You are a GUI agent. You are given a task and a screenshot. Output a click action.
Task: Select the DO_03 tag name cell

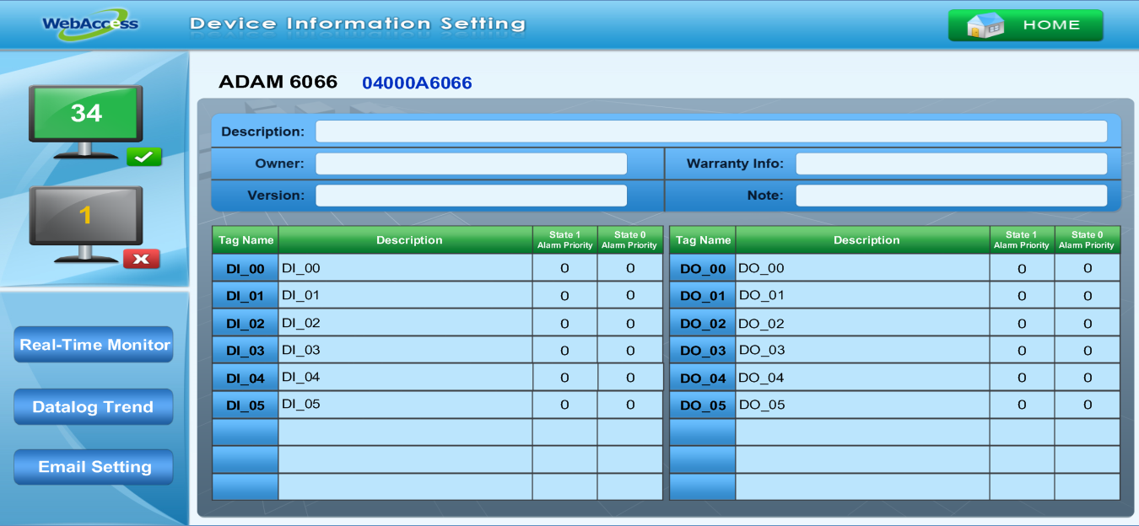(x=703, y=351)
